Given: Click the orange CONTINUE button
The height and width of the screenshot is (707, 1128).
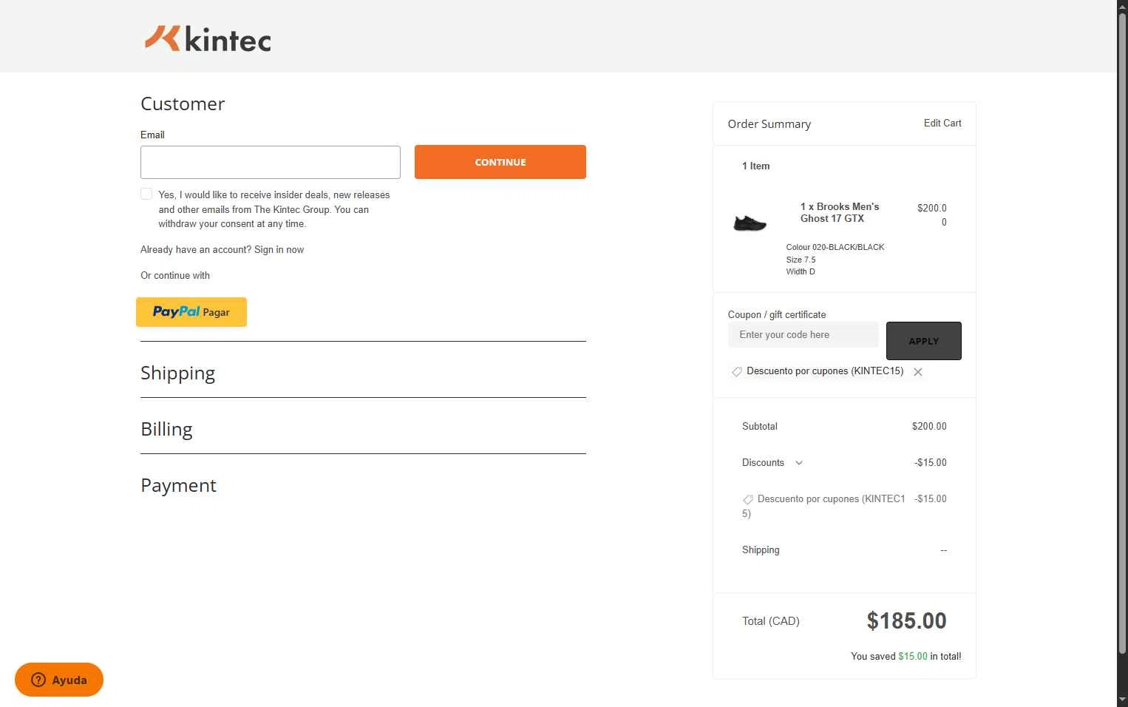Looking at the screenshot, I should [500, 162].
